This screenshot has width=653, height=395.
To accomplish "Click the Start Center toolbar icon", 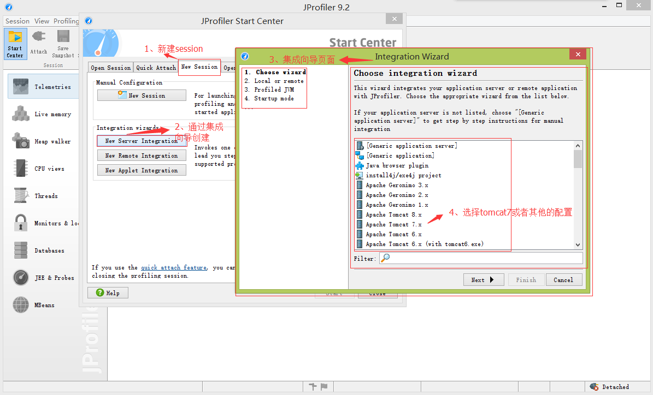I will [x=15, y=44].
